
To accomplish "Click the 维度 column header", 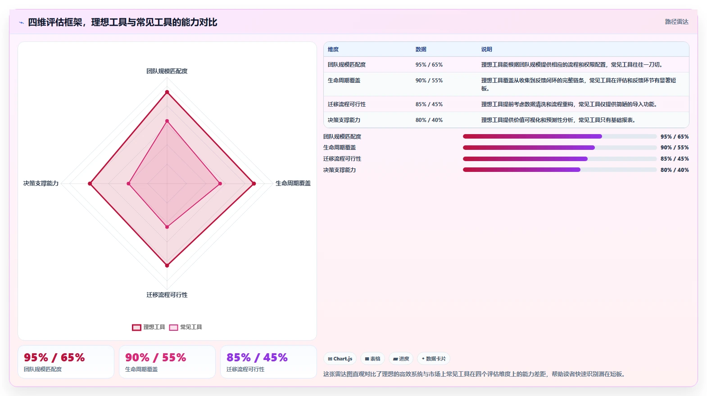I will coord(333,49).
